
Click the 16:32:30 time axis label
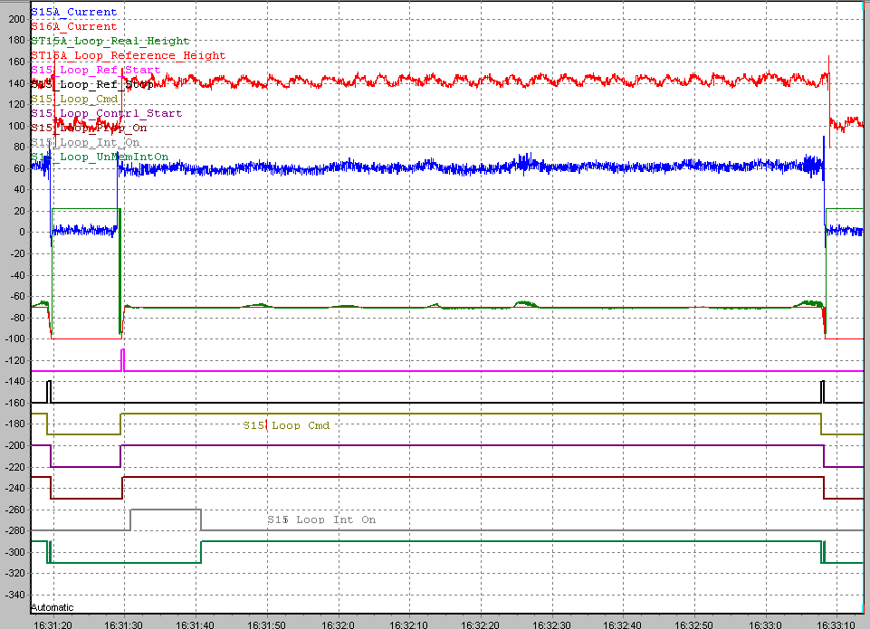click(551, 623)
